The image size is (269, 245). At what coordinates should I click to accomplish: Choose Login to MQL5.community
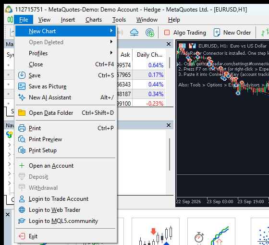[65, 221]
